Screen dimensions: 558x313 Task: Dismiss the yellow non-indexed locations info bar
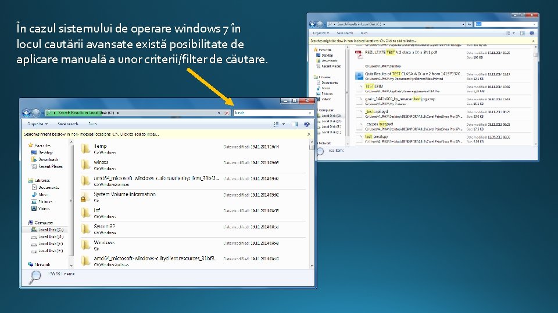click(309, 134)
